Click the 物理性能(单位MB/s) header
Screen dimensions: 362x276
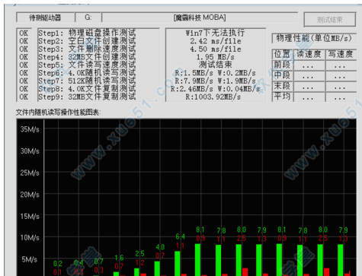point(314,38)
